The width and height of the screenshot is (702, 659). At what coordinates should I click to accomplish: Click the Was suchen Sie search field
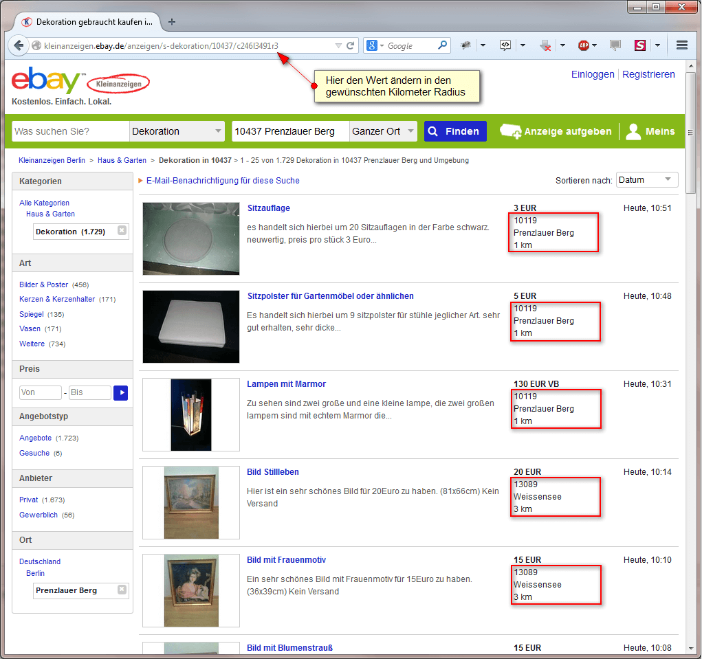70,131
